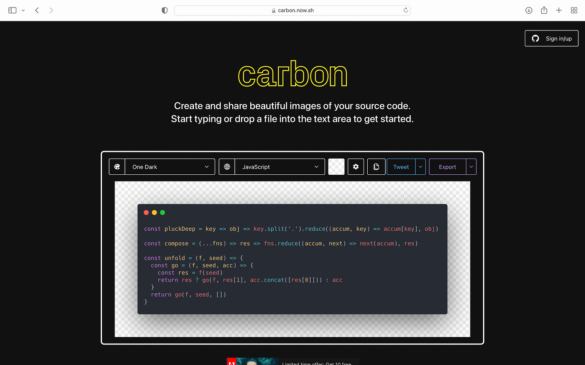
Task: Click the limited time offer ad
Action: [292, 362]
